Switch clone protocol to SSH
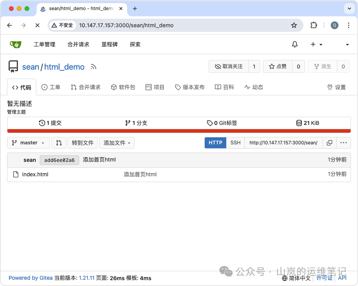The height and width of the screenshot is (286, 358). coord(235,143)
